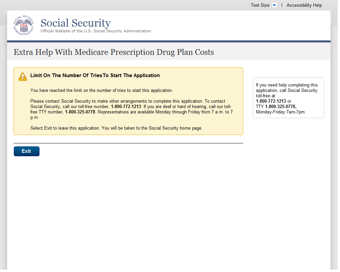Viewport: 340px width, 272px height.
Task: Click the "Select Exit to leave this application" sentence
Action: (x=116, y=128)
